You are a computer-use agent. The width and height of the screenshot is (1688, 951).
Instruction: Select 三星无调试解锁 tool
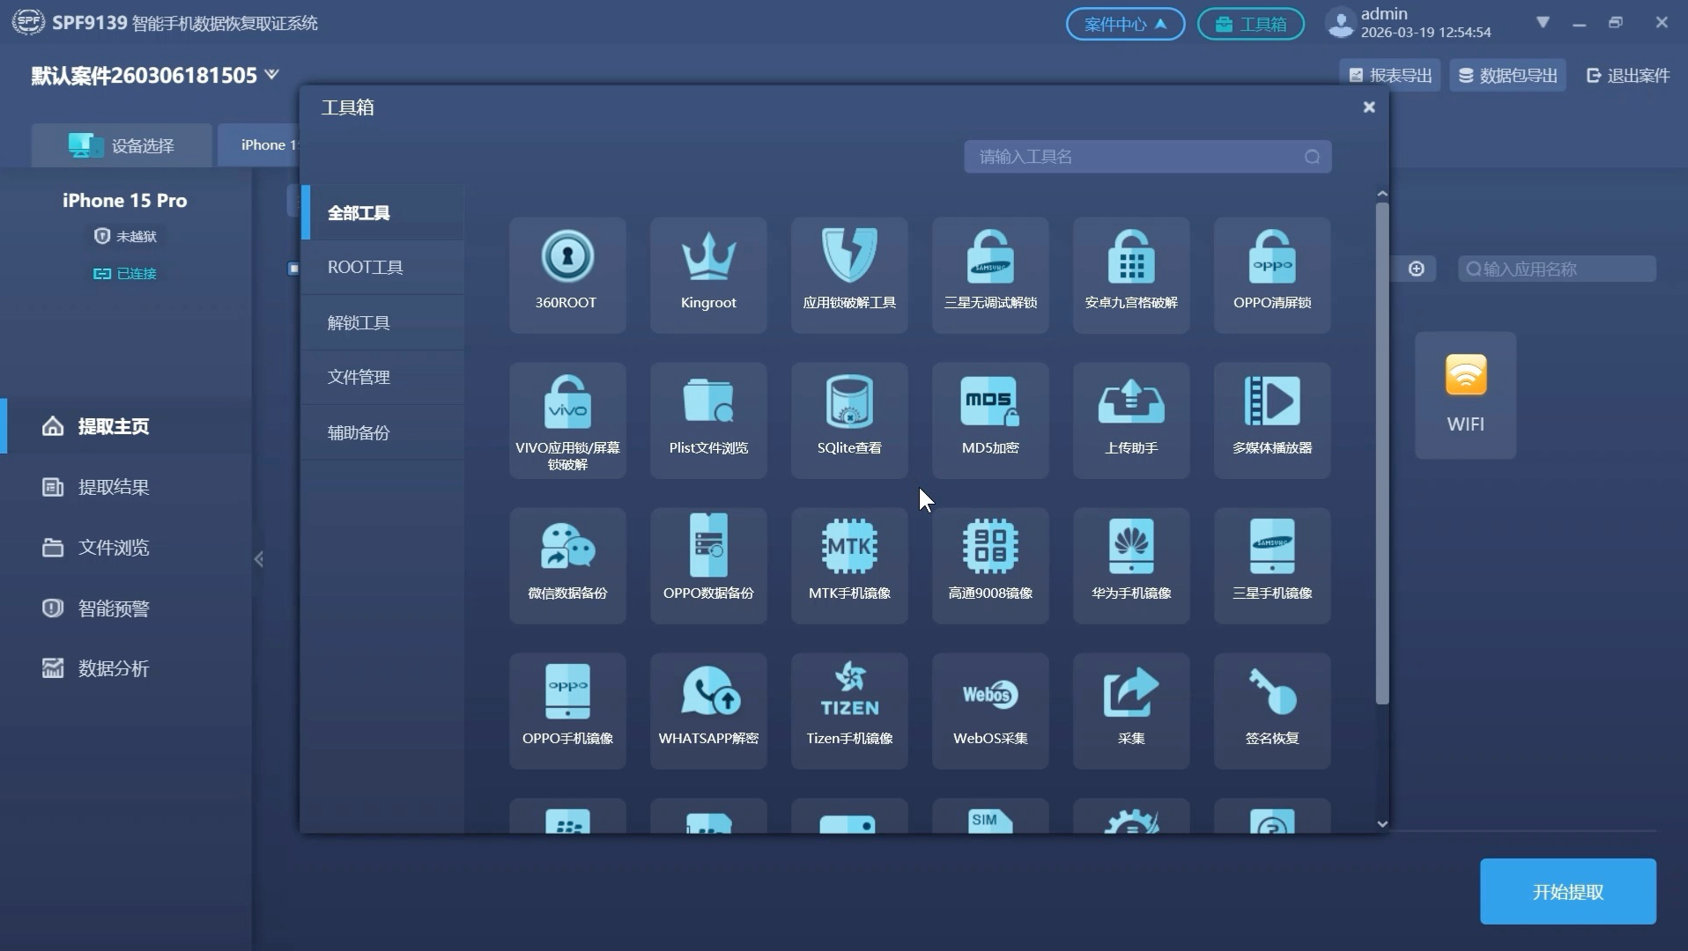990,275
